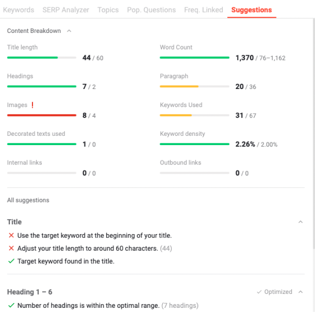Collapse the Title suggestions section
This screenshot has width=315, height=312.
[301, 222]
